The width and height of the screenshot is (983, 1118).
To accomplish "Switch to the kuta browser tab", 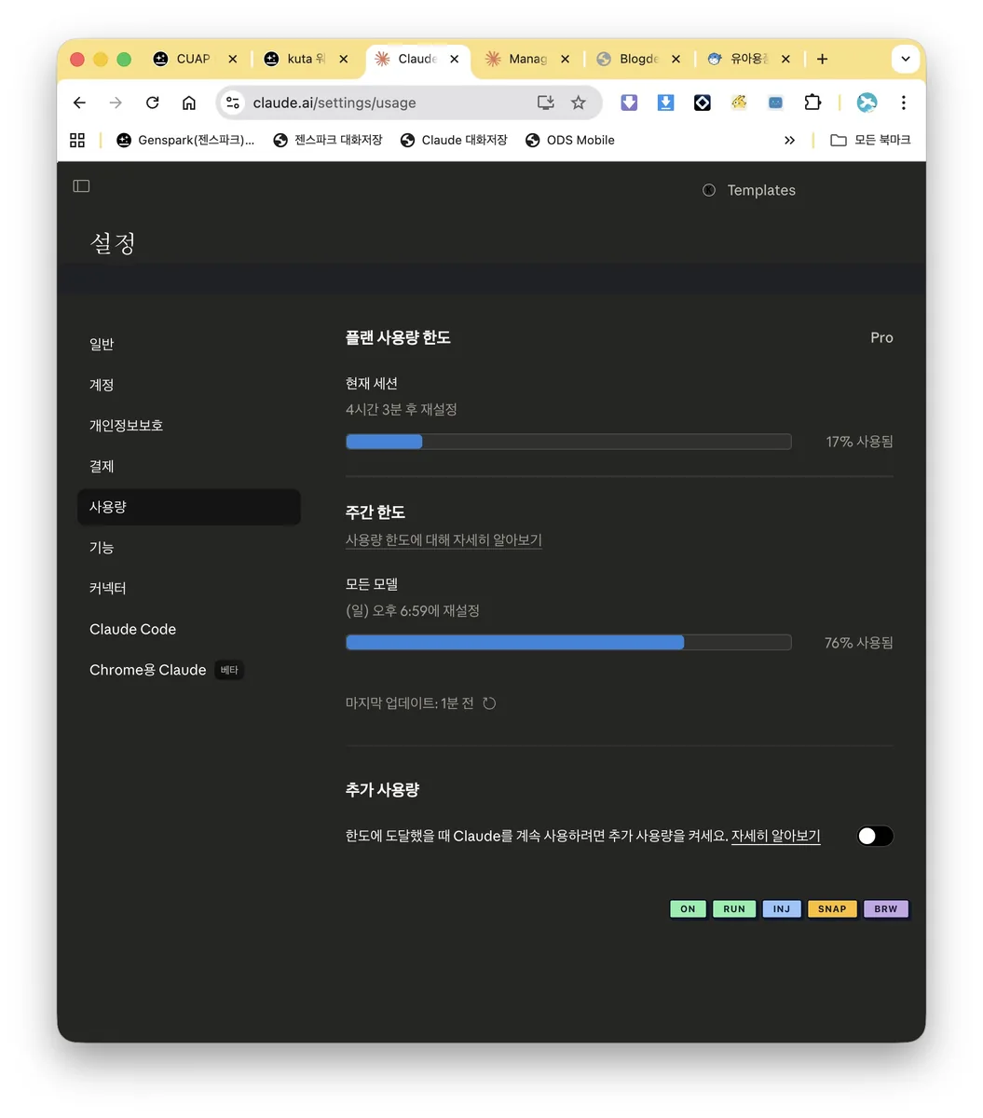I will (x=307, y=59).
